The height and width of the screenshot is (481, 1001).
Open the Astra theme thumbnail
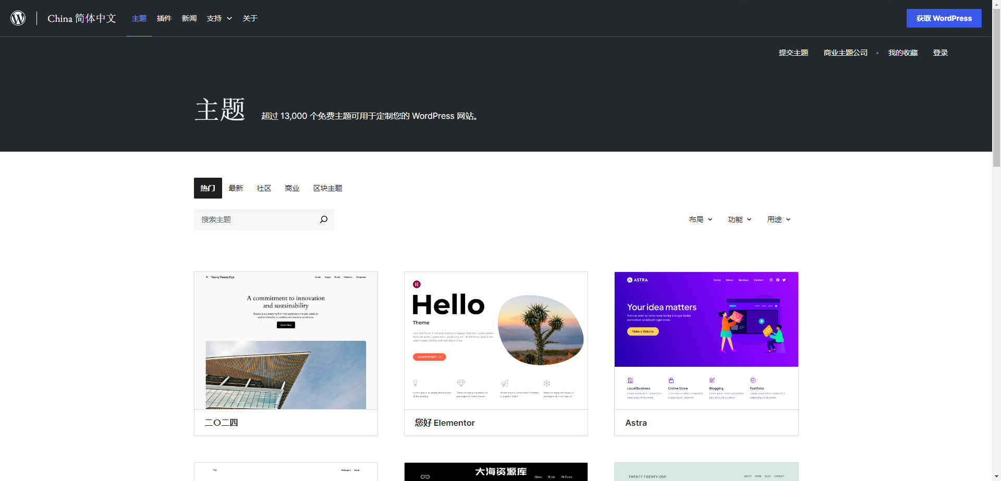tap(706, 340)
